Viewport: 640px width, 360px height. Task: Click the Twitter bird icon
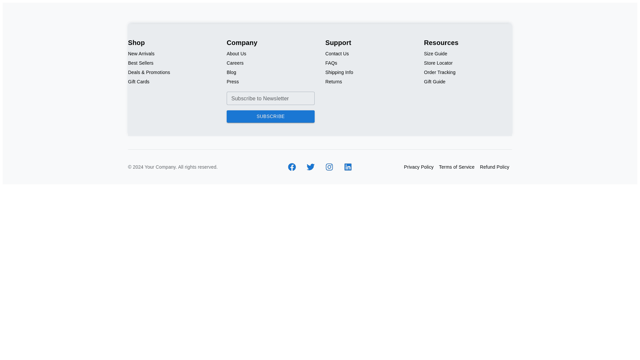310,167
